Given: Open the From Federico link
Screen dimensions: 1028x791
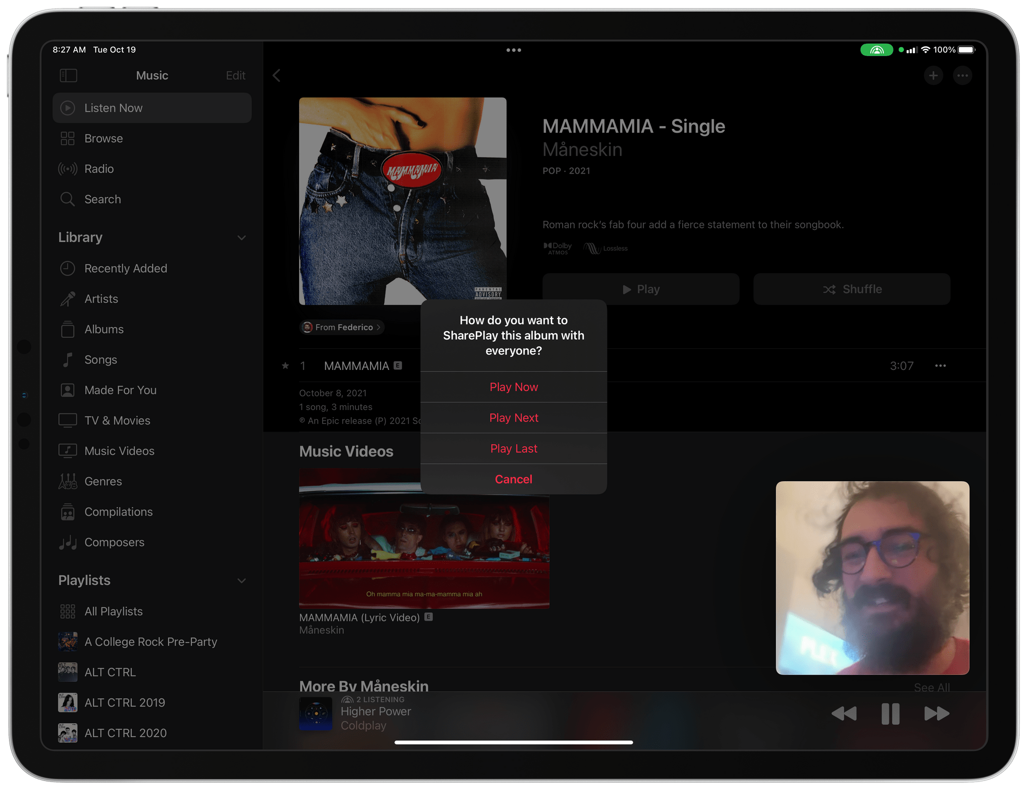Looking at the screenshot, I should point(342,327).
